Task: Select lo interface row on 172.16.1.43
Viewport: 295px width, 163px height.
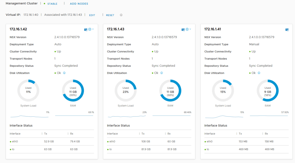Action: 149,149
